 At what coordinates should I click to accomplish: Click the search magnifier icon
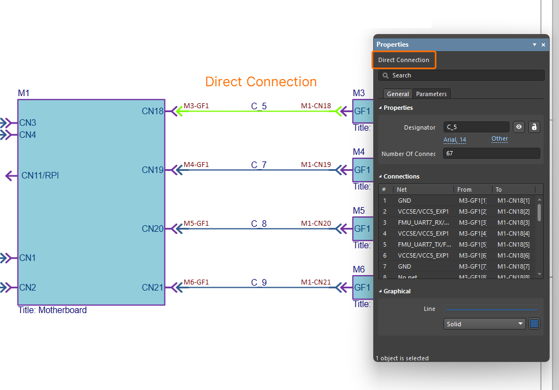(x=386, y=75)
